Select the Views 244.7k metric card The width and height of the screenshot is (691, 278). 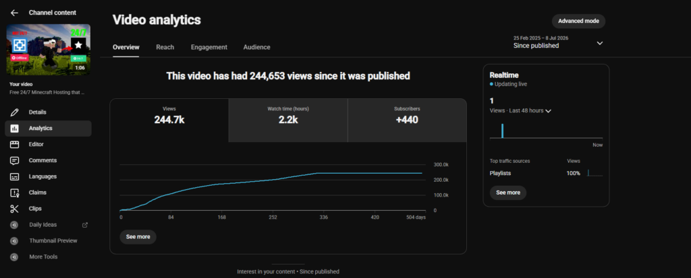pos(169,120)
